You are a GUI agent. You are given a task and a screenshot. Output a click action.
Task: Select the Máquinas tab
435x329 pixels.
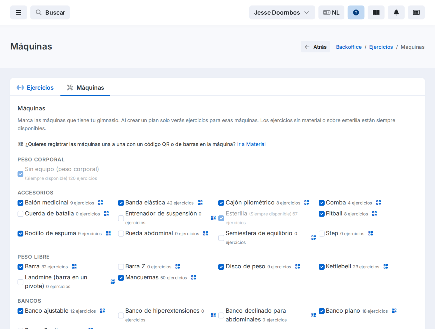click(x=85, y=88)
